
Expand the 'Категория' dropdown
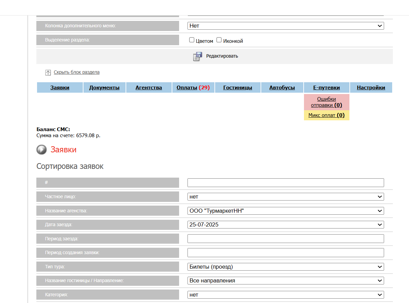tap(286, 295)
